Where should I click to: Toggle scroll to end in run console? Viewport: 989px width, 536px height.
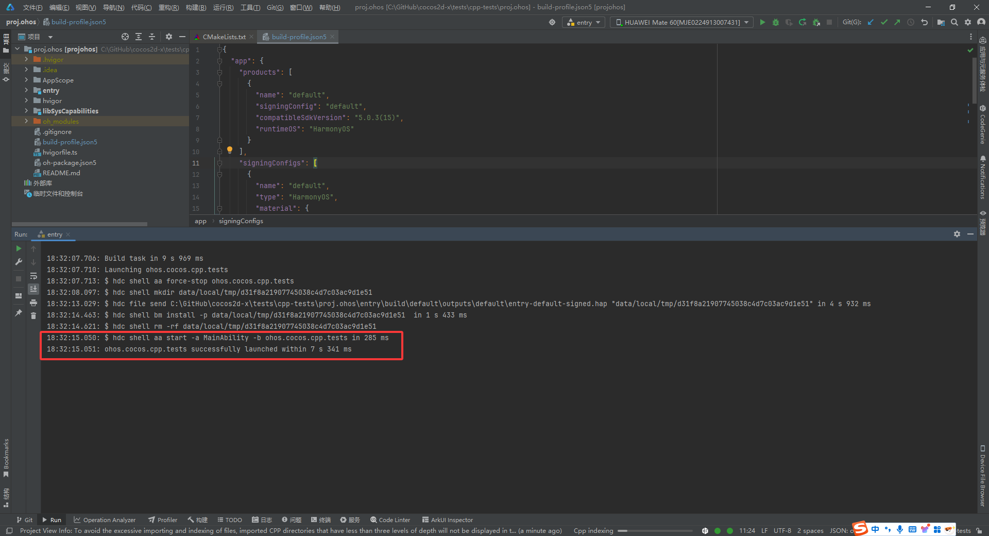tap(33, 289)
